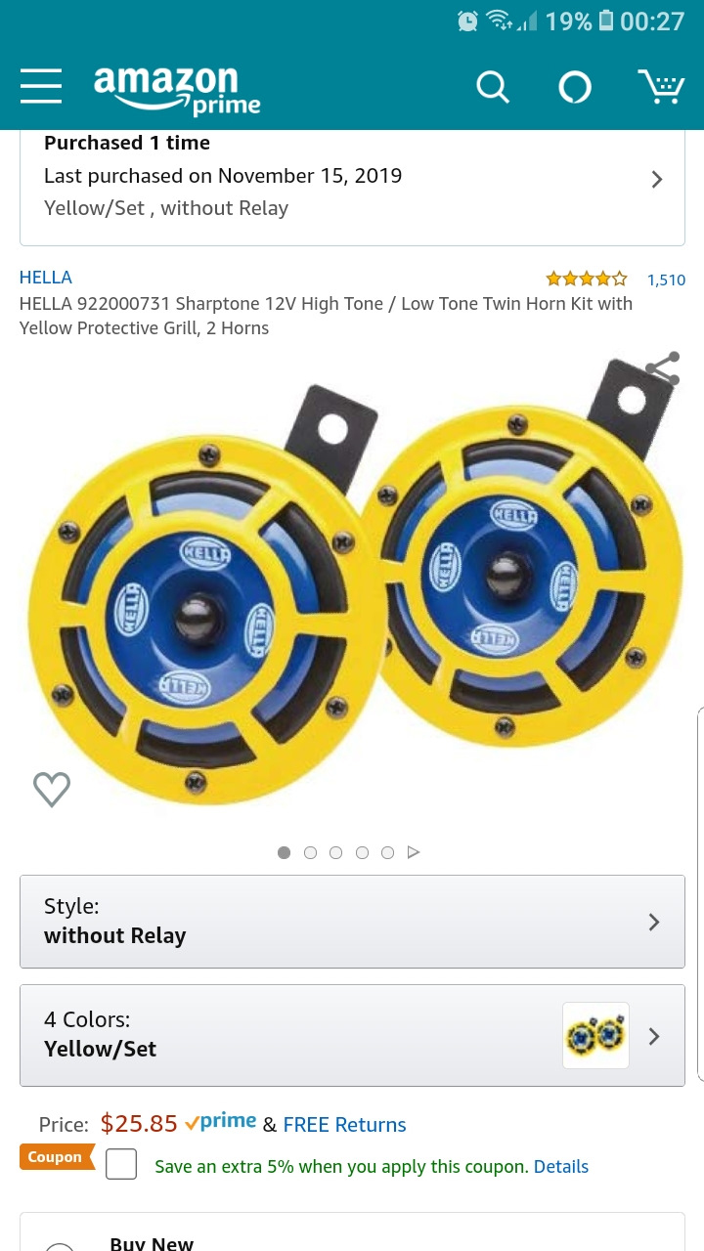Expand the Style without Relay selector
The height and width of the screenshot is (1251, 704).
coord(352,922)
